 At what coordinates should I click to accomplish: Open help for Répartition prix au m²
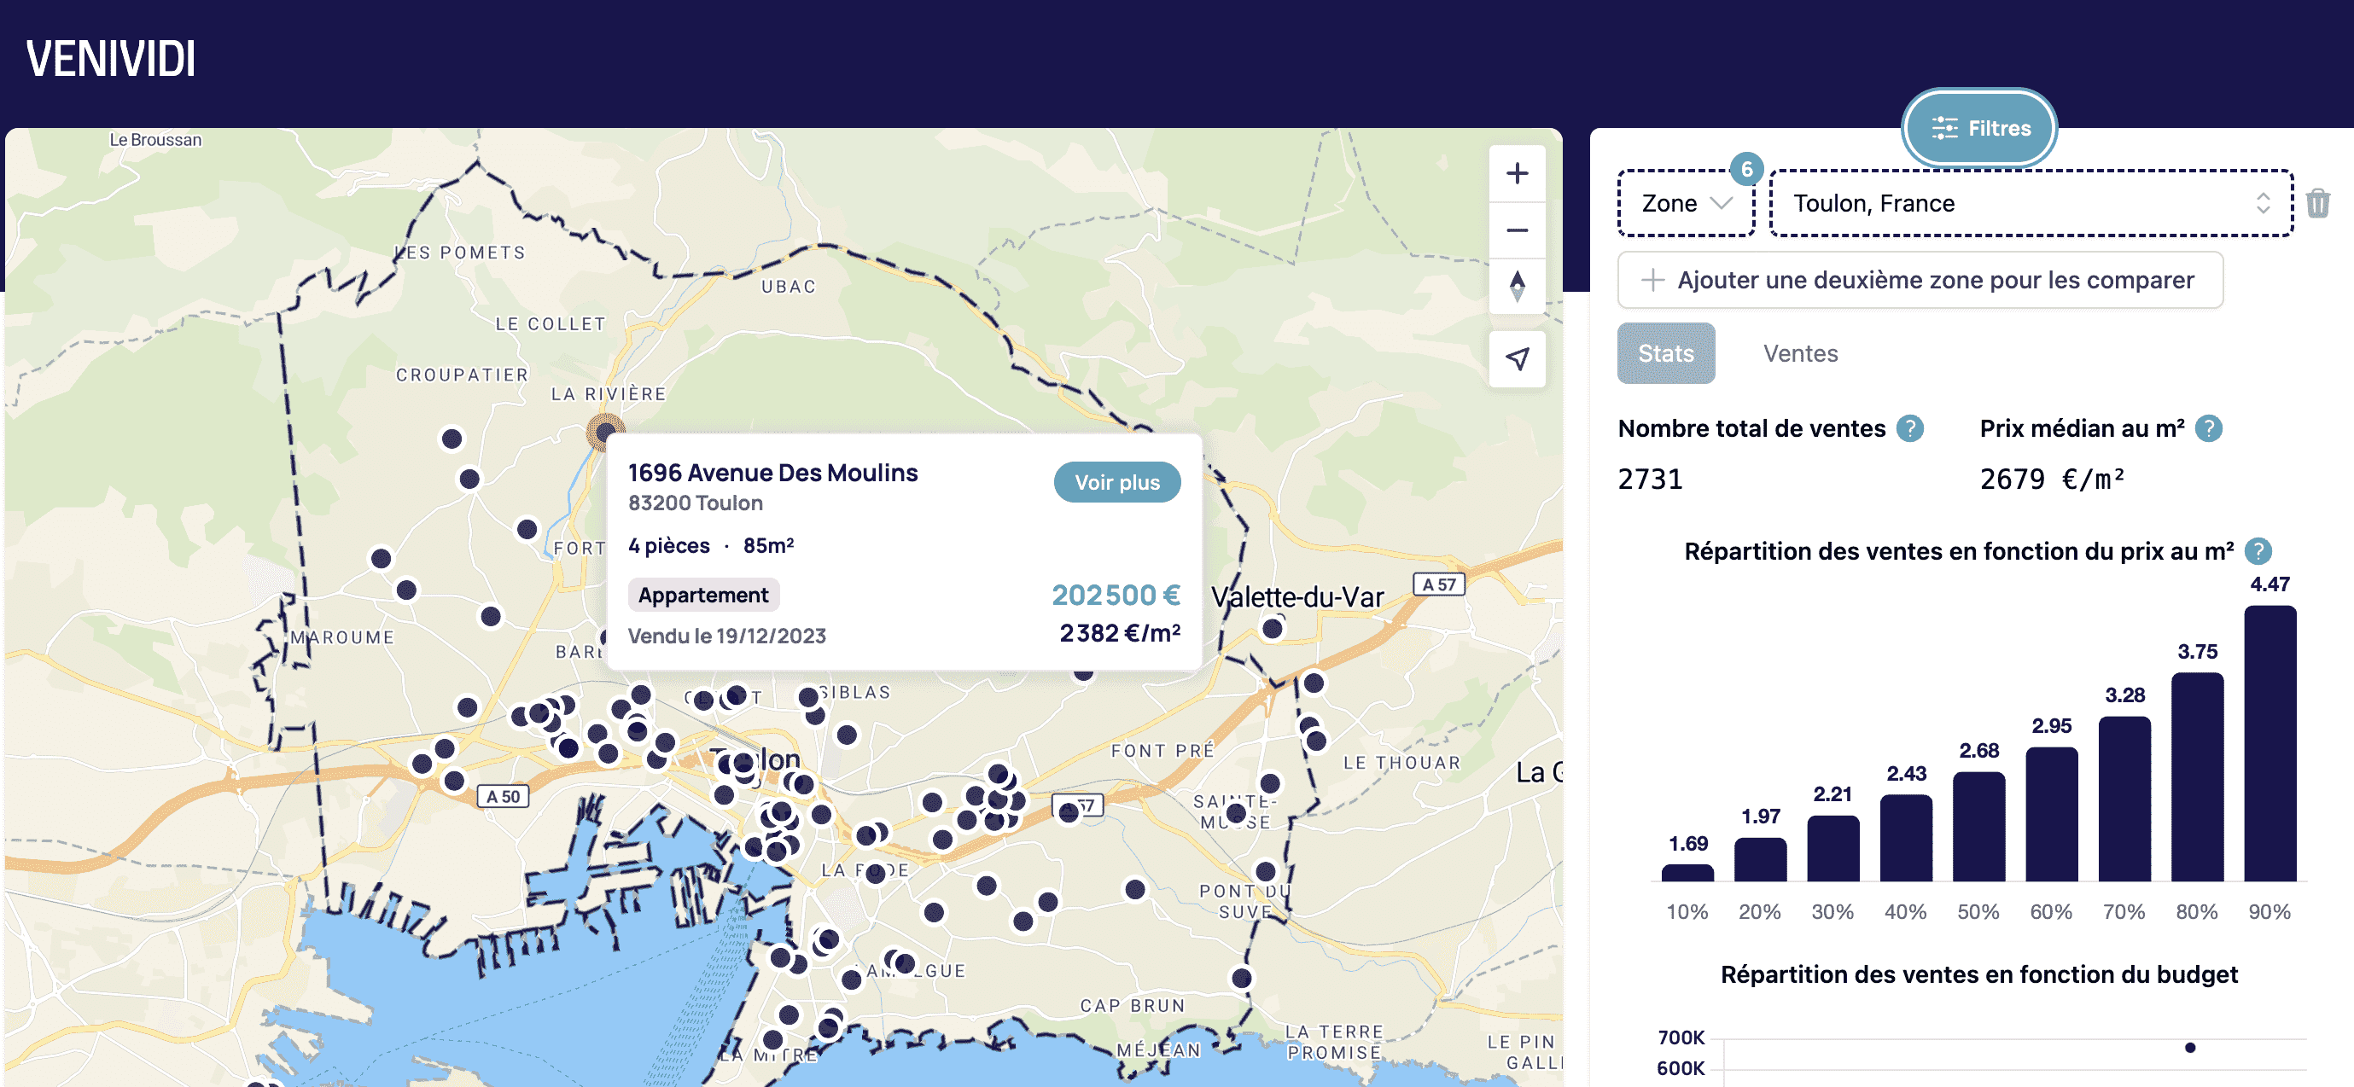2258,551
